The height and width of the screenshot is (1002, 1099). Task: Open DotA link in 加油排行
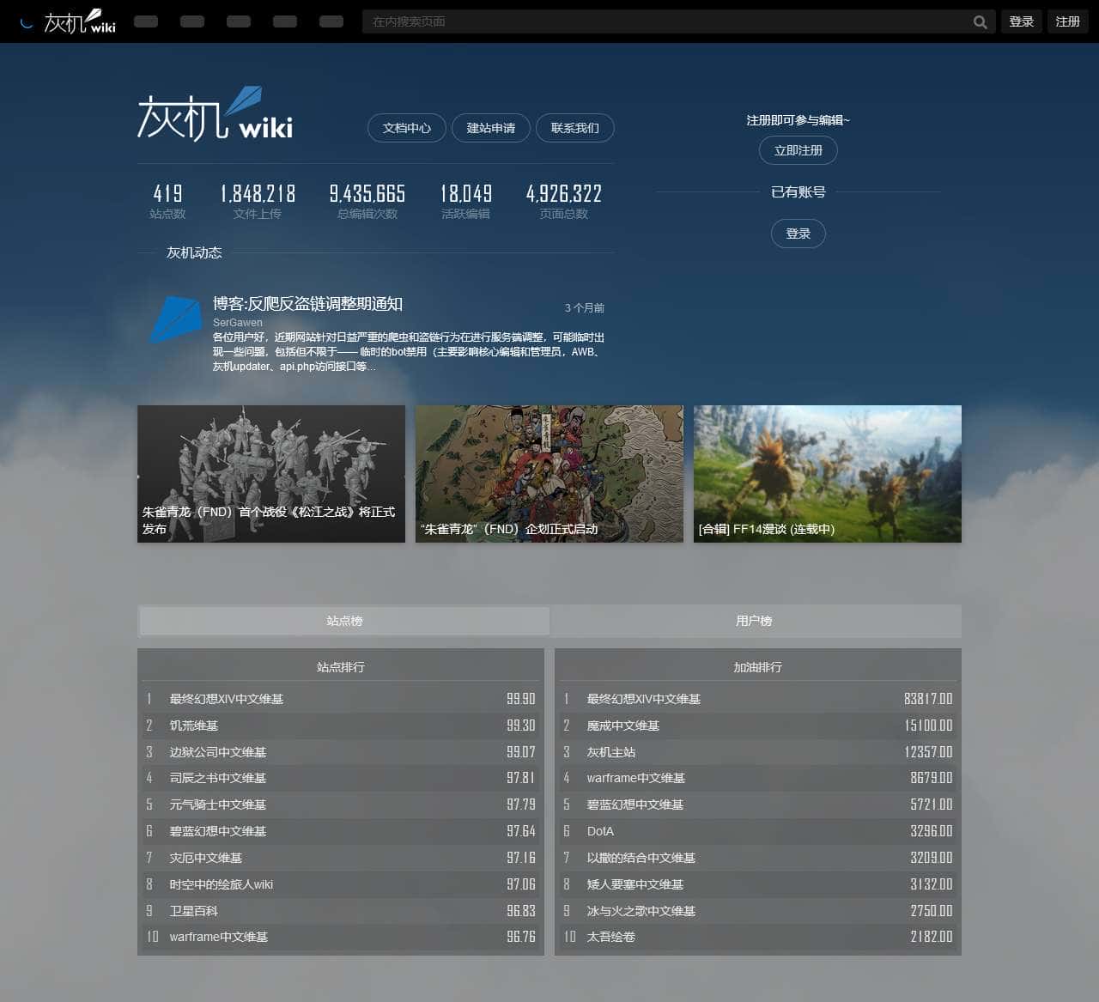point(600,831)
